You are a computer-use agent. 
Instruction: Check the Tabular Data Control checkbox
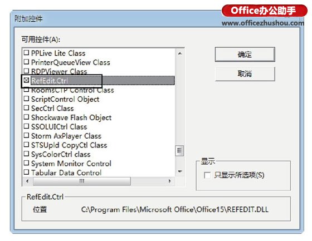coord(26,172)
